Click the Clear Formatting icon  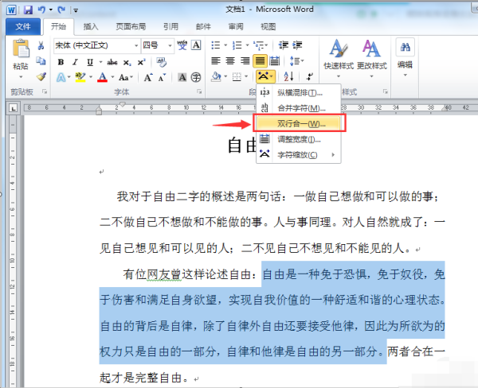[x=161, y=62]
